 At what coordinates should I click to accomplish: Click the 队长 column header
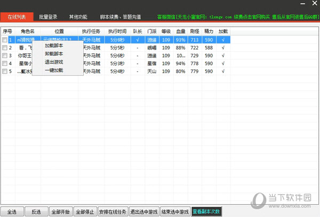[x=138, y=31]
